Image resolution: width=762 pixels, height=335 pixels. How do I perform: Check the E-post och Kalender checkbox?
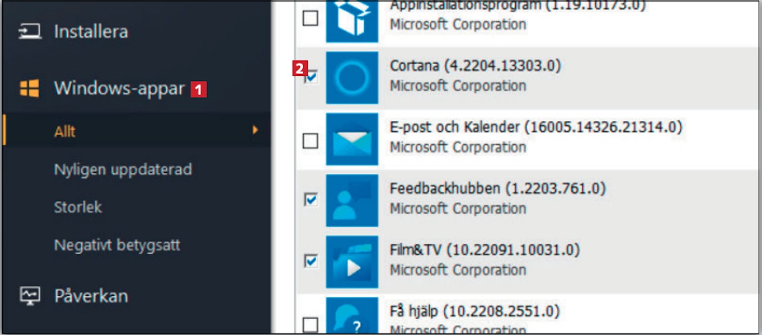click(310, 141)
